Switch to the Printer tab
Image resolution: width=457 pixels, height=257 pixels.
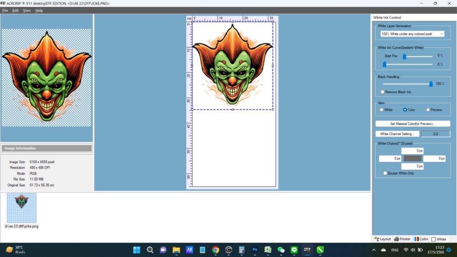[x=402, y=239]
